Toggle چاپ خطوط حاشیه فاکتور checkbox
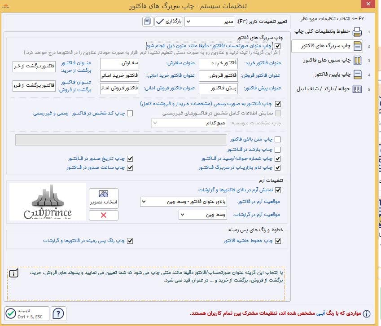The width and height of the screenshot is (381, 326). [278, 241]
